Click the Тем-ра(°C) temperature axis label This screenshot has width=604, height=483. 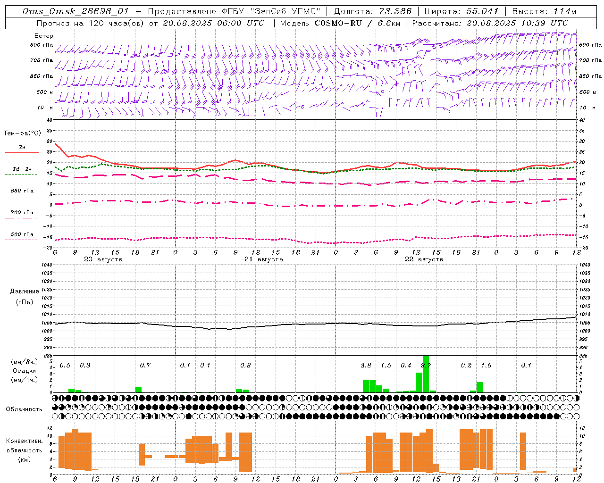point(22,133)
